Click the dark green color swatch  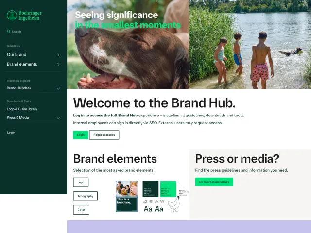click(x=151, y=189)
